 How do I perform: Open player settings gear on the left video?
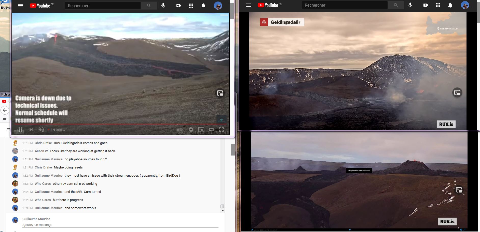click(x=191, y=130)
